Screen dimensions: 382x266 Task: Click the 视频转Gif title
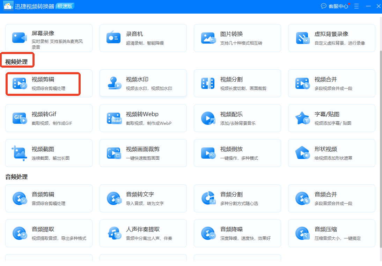pyautogui.click(x=44, y=114)
